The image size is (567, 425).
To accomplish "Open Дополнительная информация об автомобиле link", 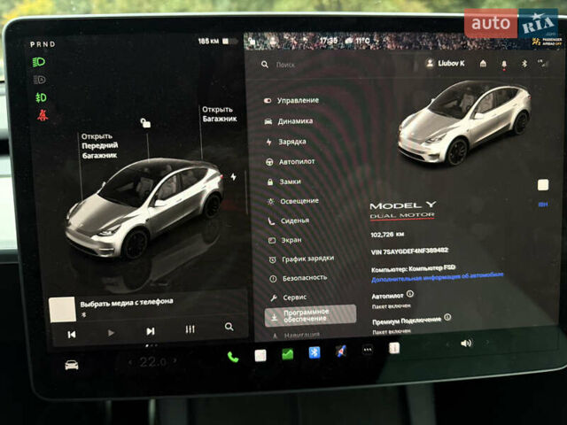I will pyautogui.click(x=437, y=277).
